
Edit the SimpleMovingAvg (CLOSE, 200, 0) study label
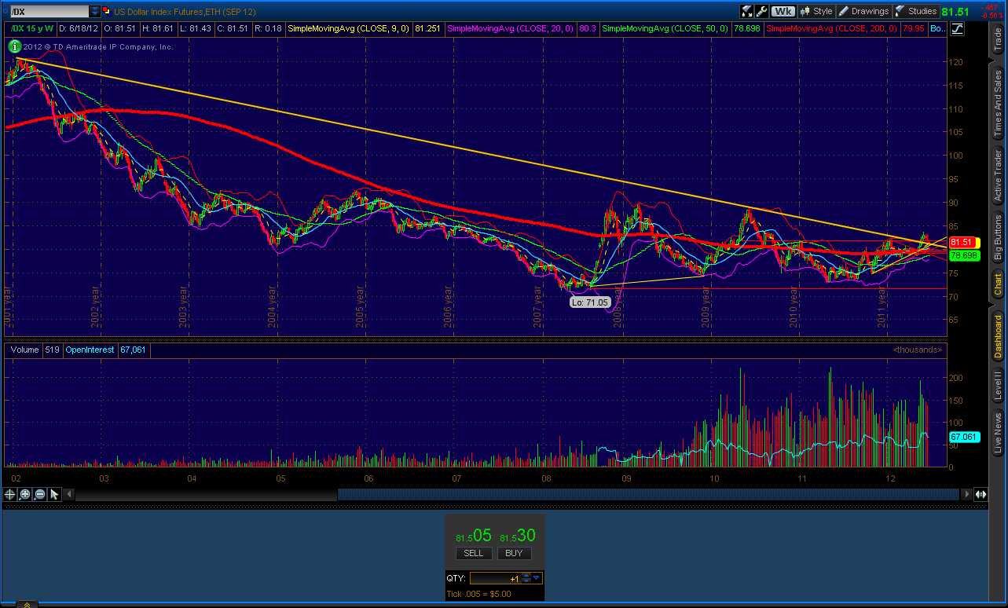point(833,29)
